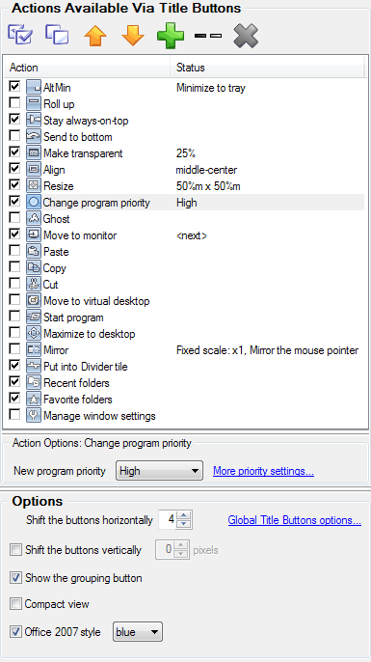Click the check all items toolbar icon
This screenshot has height=662, width=371.
point(20,35)
